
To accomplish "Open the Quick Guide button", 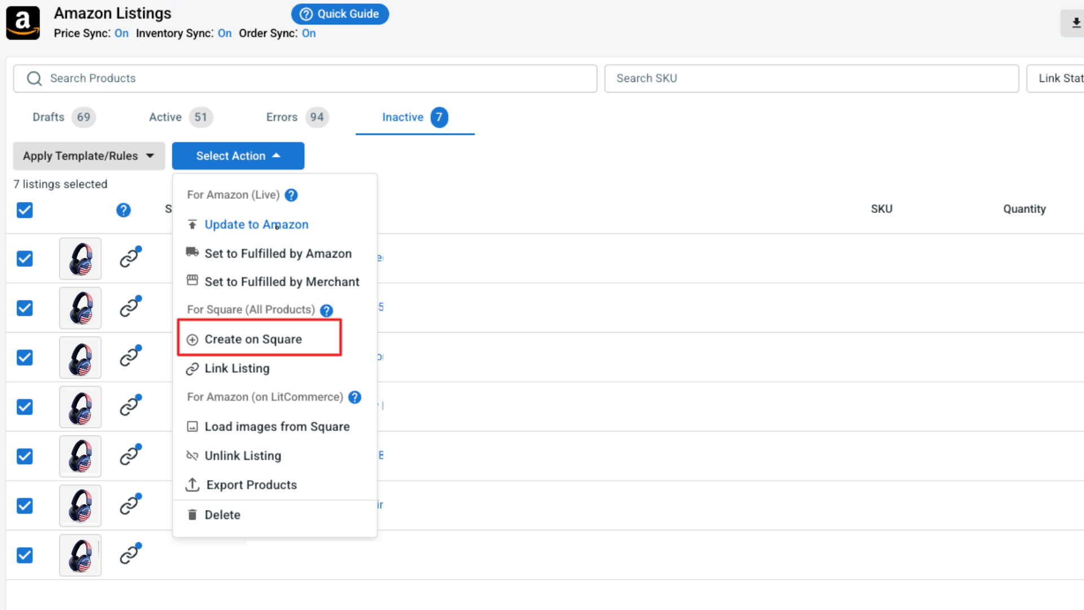I will click(340, 14).
